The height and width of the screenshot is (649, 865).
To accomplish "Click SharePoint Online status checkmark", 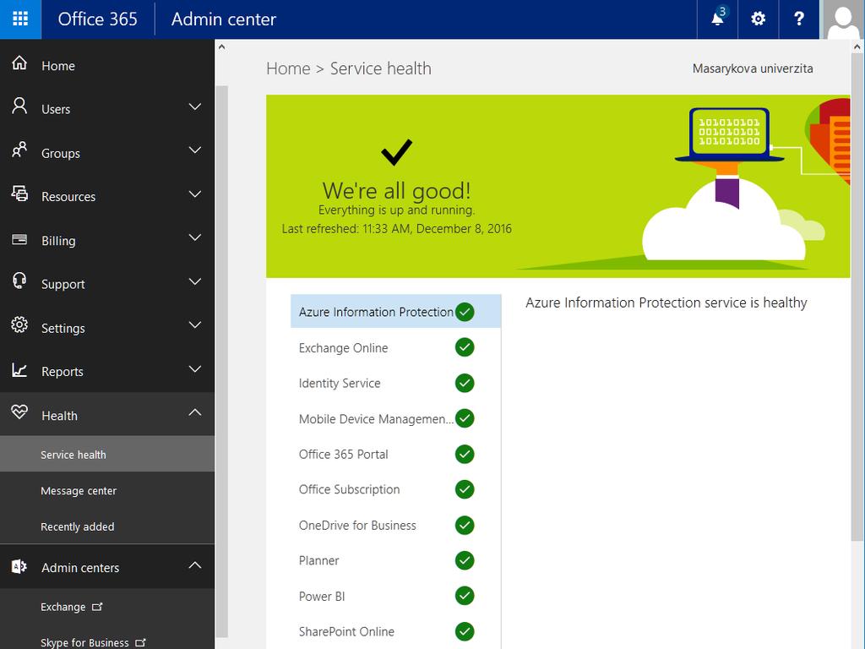I will pos(465,632).
